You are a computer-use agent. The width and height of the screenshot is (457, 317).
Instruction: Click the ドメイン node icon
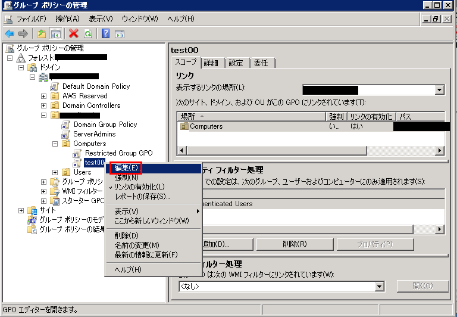(32, 67)
